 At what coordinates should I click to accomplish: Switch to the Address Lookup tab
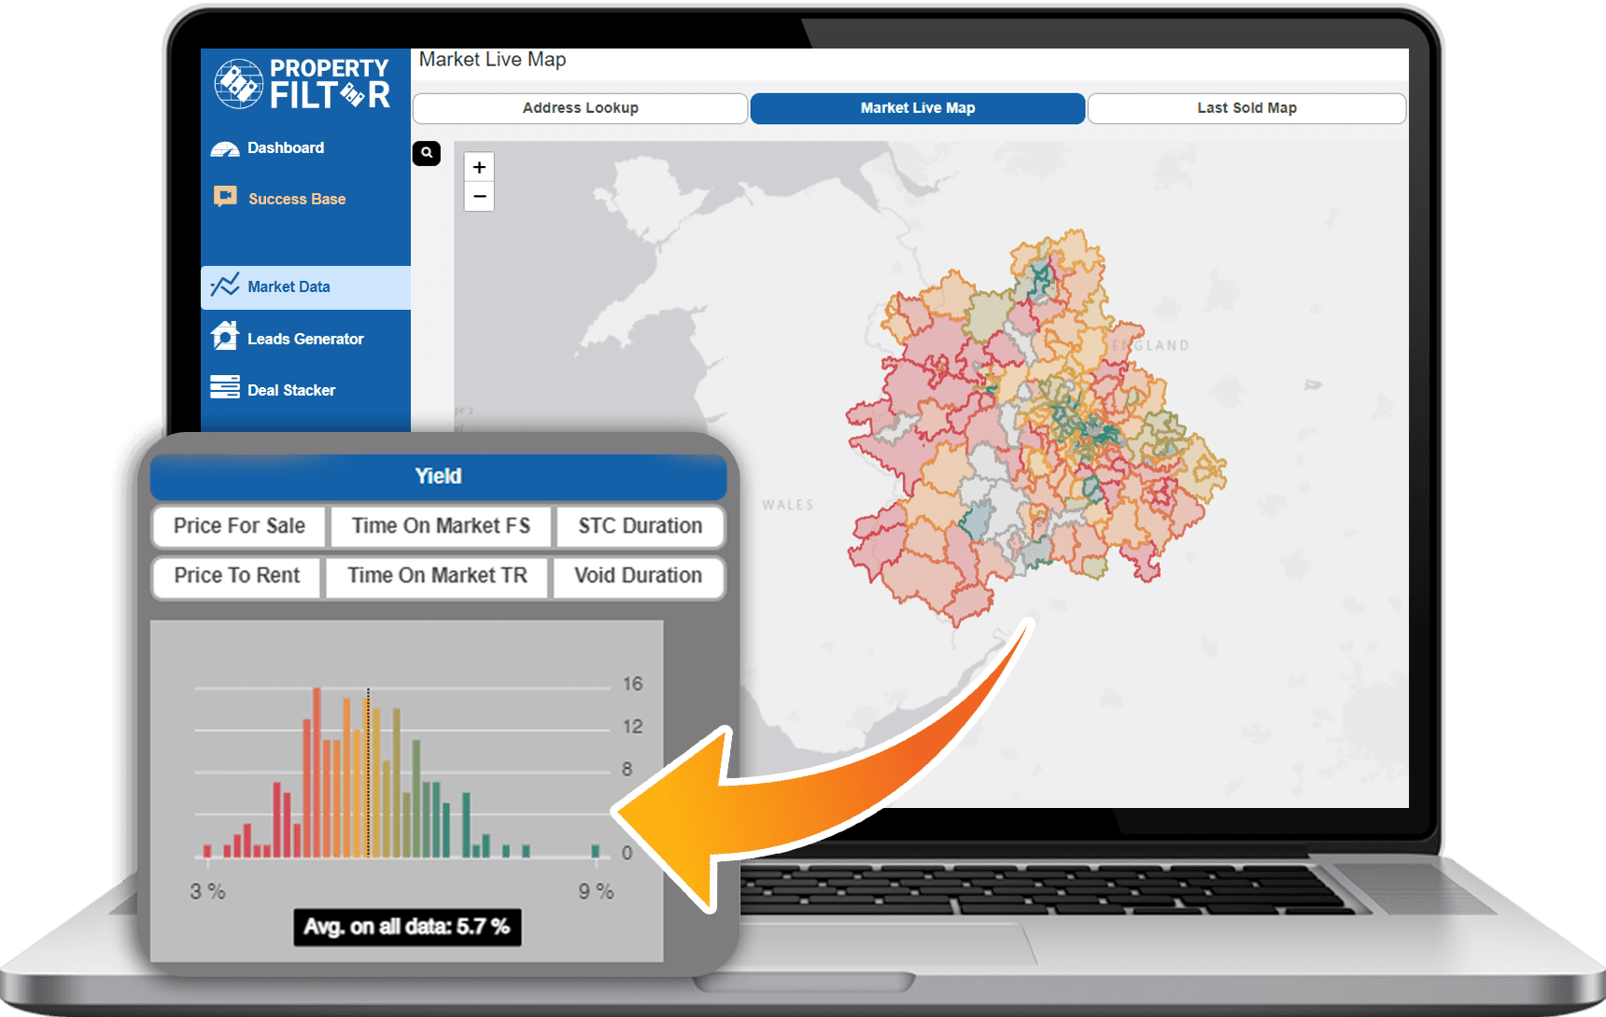pyautogui.click(x=580, y=108)
